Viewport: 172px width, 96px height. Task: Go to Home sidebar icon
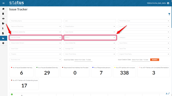pyautogui.click(x=3, y=9)
